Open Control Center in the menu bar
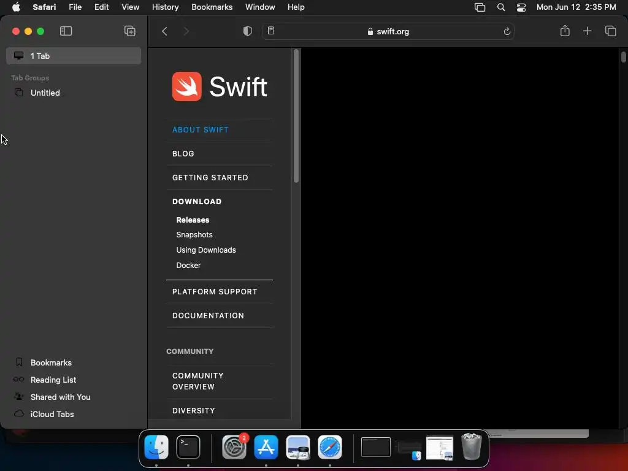The image size is (628, 471). pyautogui.click(x=521, y=7)
